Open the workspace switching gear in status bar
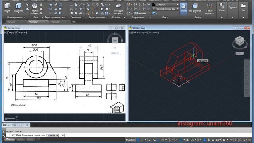Viewport: 254px width, 143px height. (224, 140)
